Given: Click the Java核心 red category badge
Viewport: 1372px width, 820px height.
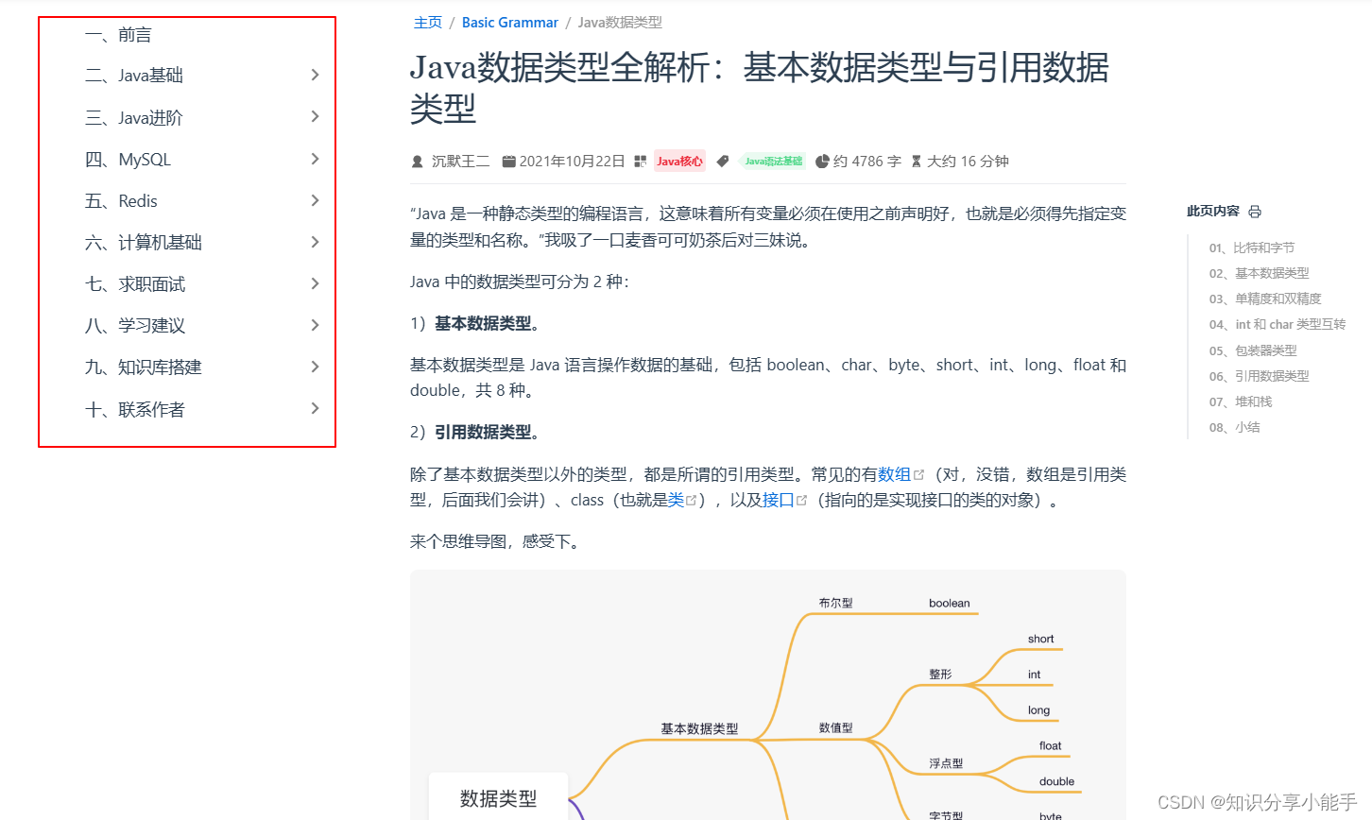Looking at the screenshot, I should [x=679, y=161].
